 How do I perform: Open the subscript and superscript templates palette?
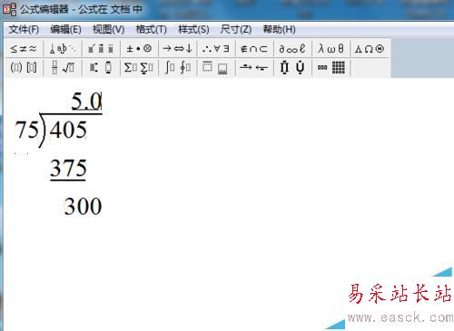[101, 67]
